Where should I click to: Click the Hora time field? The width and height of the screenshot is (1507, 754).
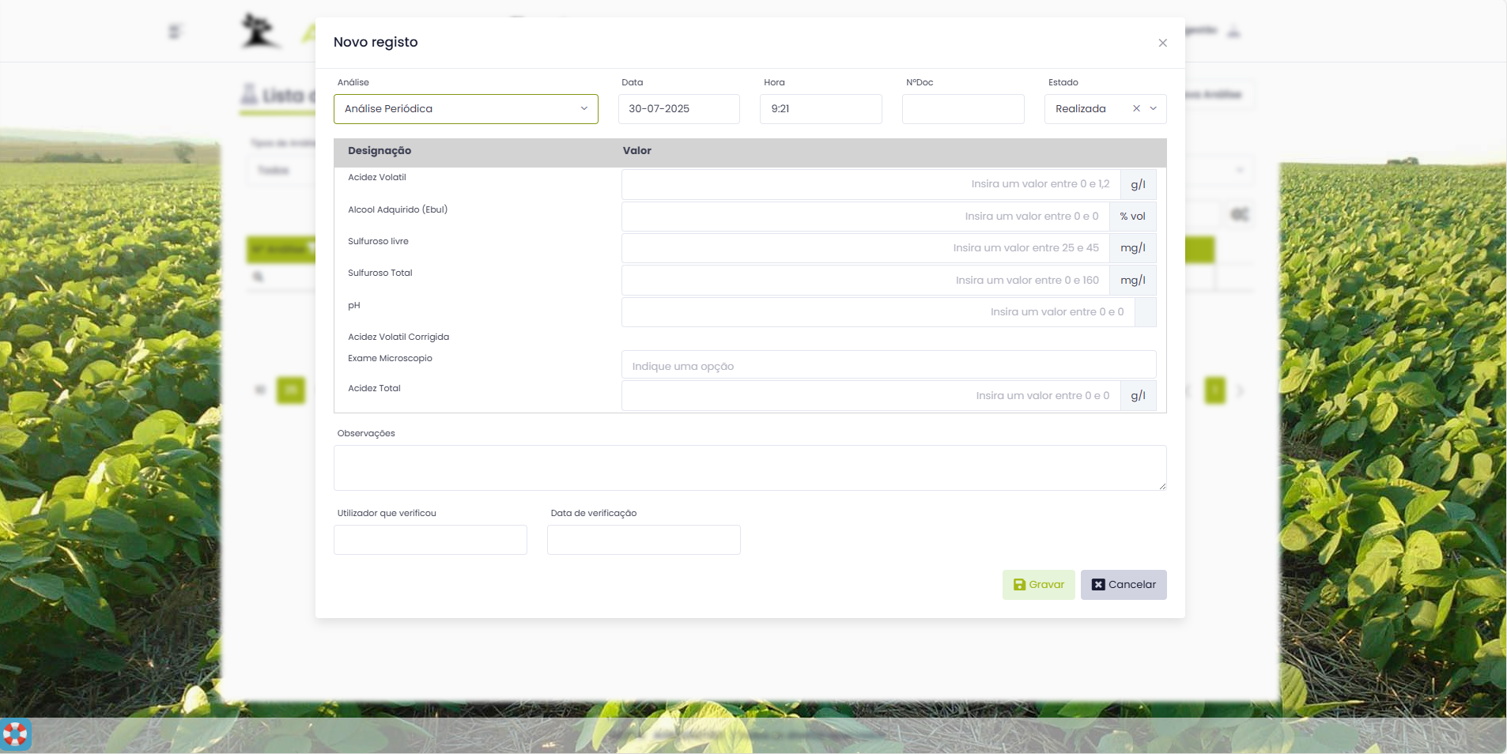coord(820,109)
